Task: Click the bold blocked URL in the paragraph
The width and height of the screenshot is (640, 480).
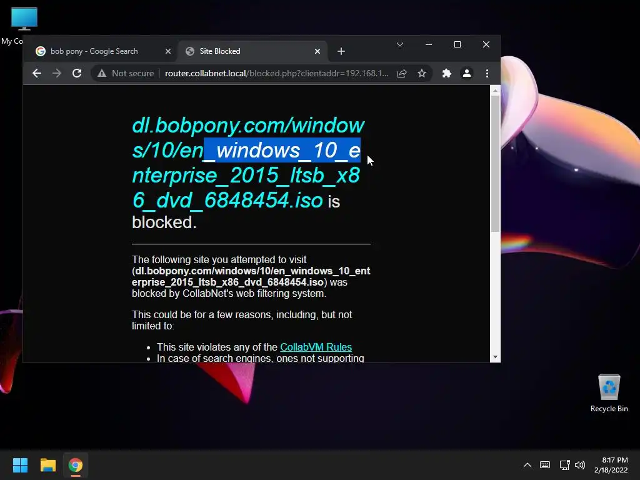Action: [x=251, y=276]
